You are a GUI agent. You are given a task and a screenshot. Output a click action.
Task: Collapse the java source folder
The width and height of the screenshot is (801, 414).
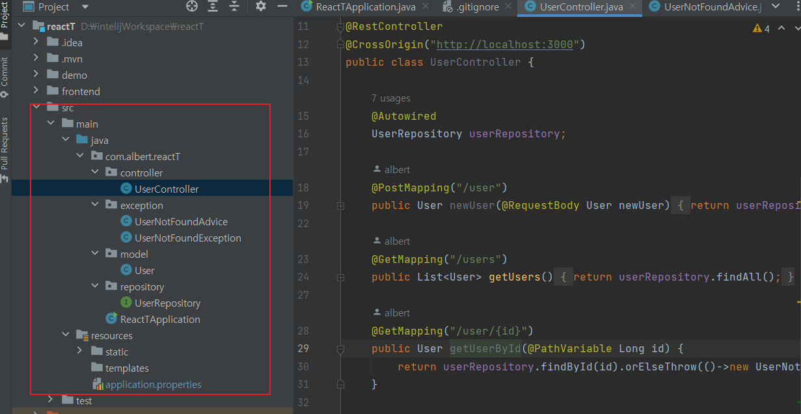point(65,141)
